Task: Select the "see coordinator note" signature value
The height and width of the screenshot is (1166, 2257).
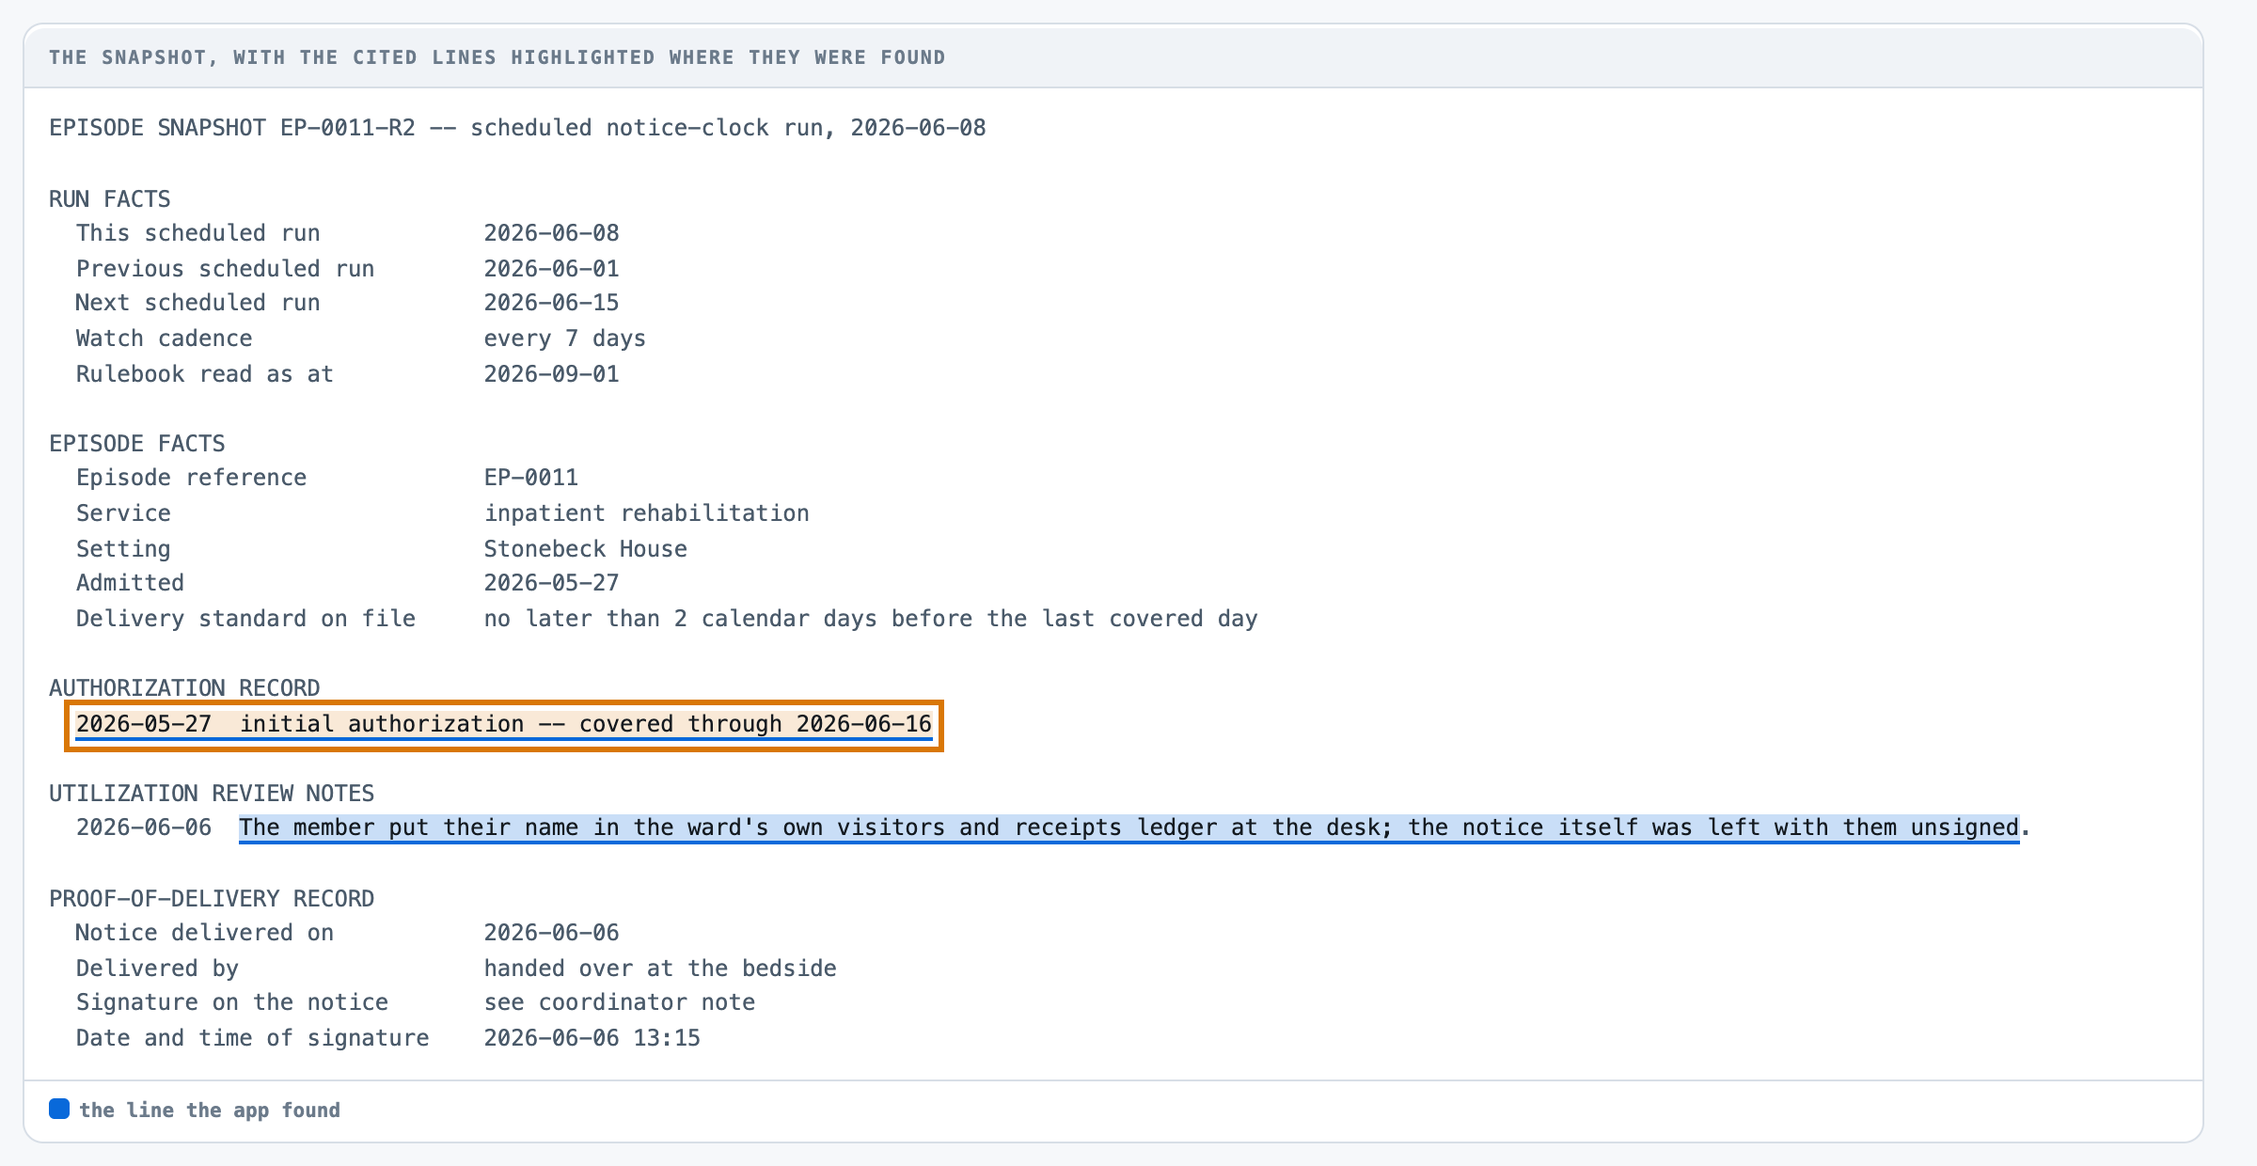Action: [620, 1002]
